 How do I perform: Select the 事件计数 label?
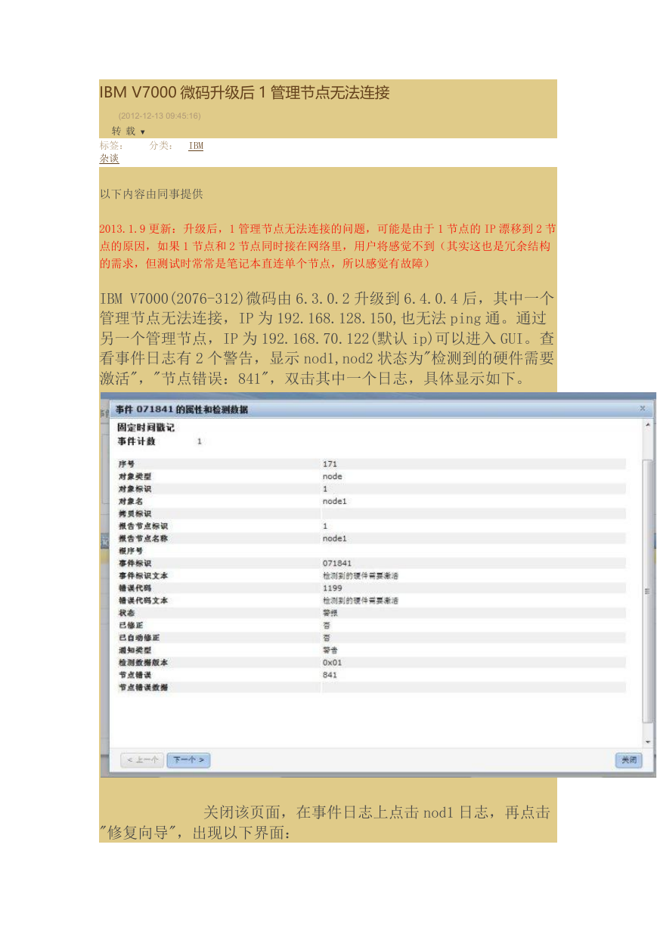pos(137,441)
